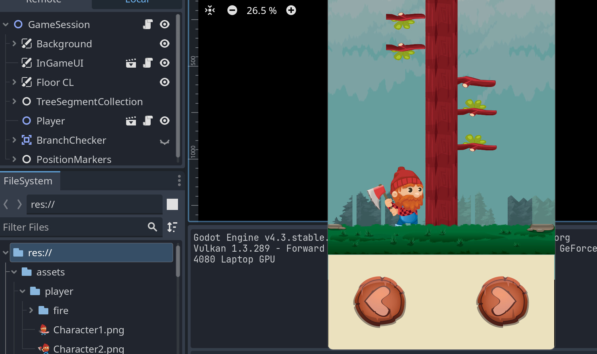
Task: Open the file sorting options icon
Action: pos(172,227)
